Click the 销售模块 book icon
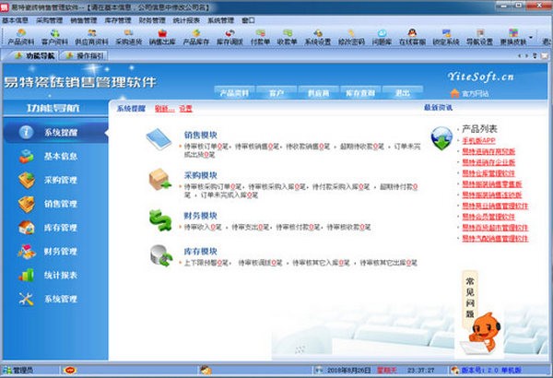Image resolution: width=553 pixels, height=378 pixels. 158,140
